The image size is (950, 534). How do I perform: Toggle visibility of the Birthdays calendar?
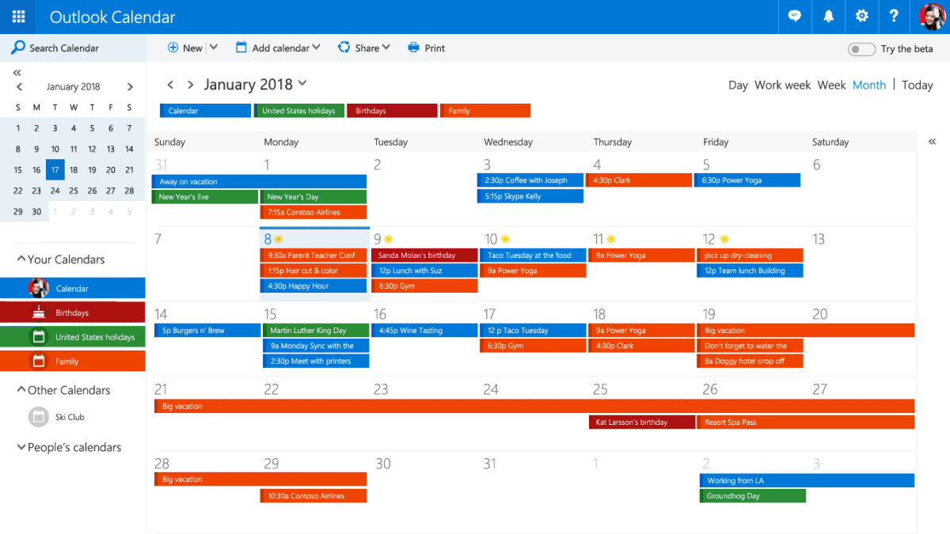tap(73, 312)
